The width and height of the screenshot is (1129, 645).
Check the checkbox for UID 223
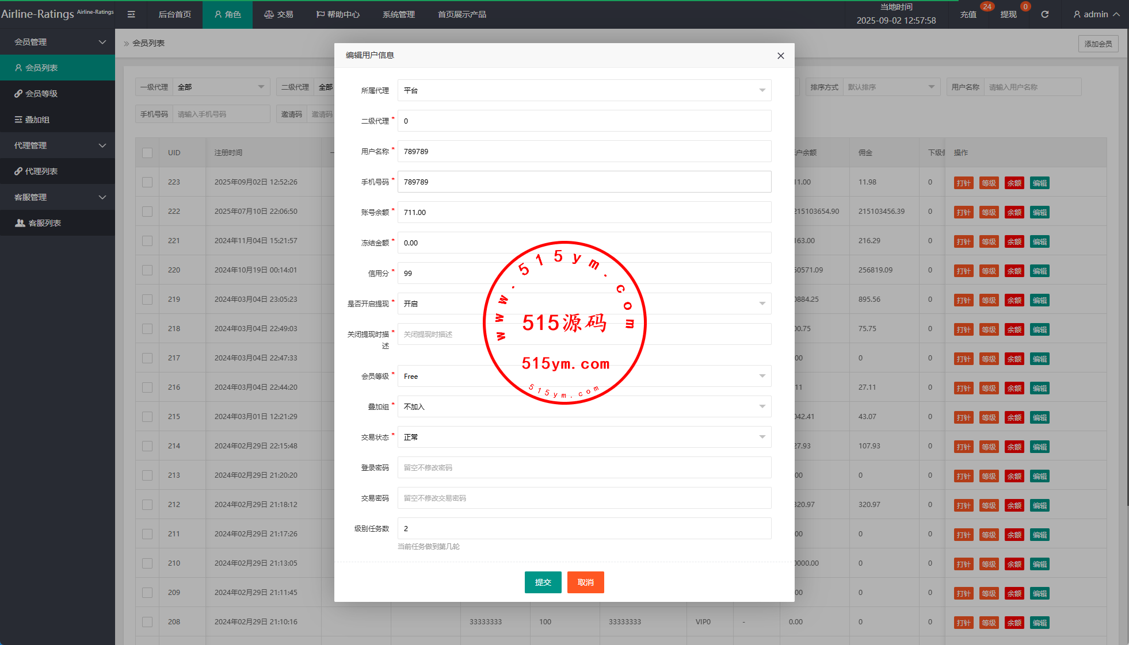coord(147,182)
